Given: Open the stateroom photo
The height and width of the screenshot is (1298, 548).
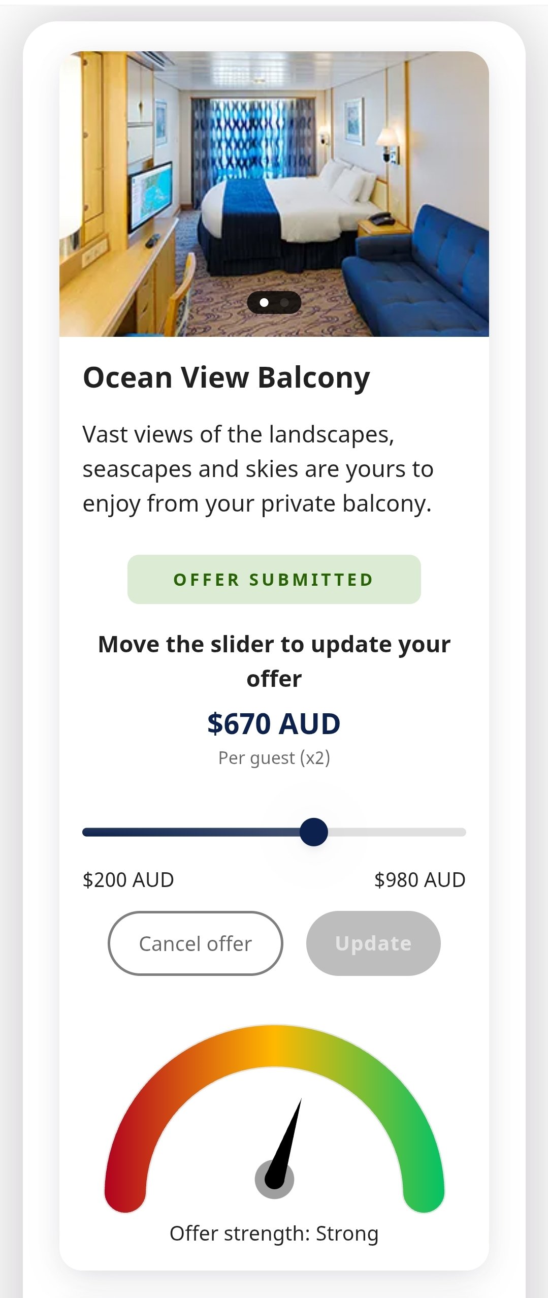Looking at the screenshot, I should [x=274, y=193].
